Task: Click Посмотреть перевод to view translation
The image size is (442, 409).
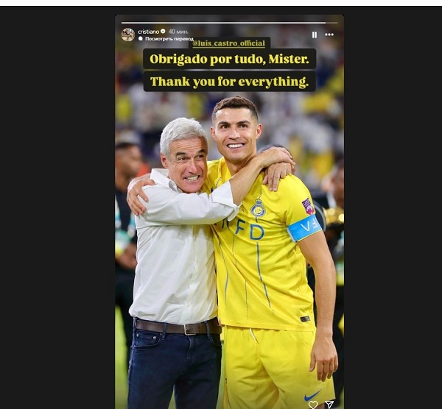Action: coord(169,39)
